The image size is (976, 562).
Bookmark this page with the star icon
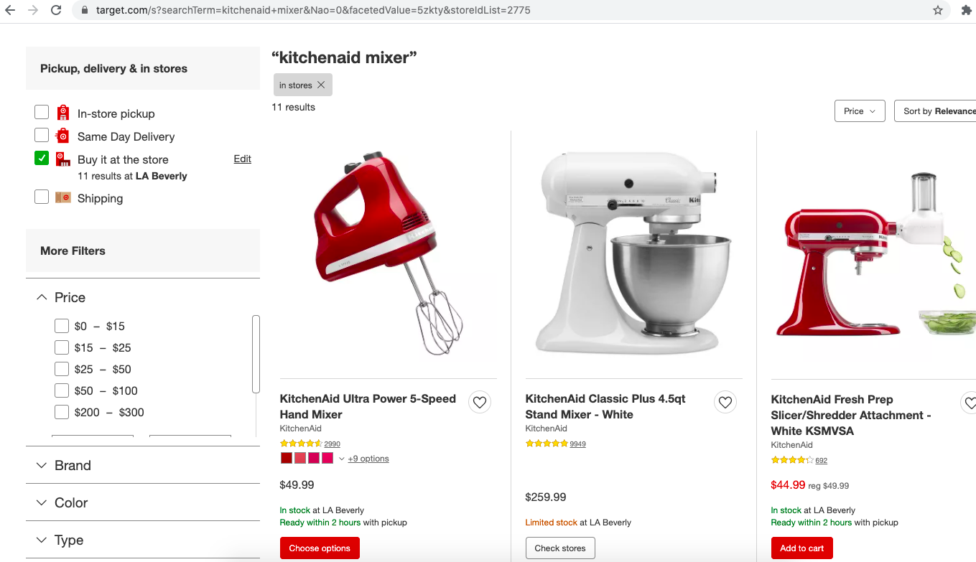pyautogui.click(x=938, y=11)
